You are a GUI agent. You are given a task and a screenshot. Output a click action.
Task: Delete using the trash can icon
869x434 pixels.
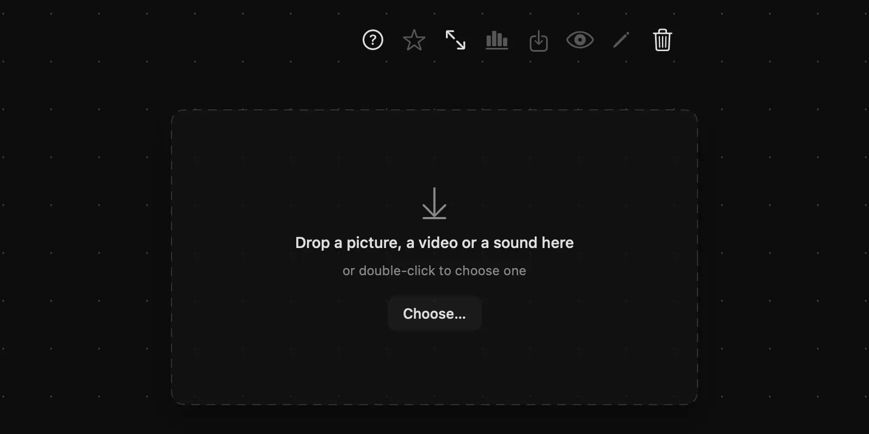click(663, 40)
